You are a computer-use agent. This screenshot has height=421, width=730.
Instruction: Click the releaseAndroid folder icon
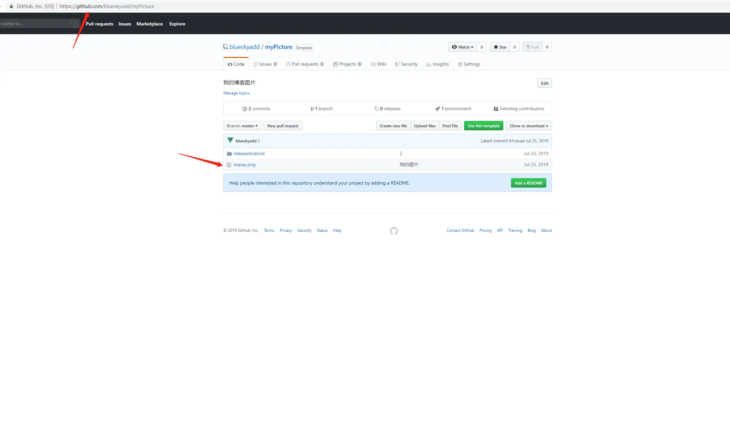(x=229, y=154)
